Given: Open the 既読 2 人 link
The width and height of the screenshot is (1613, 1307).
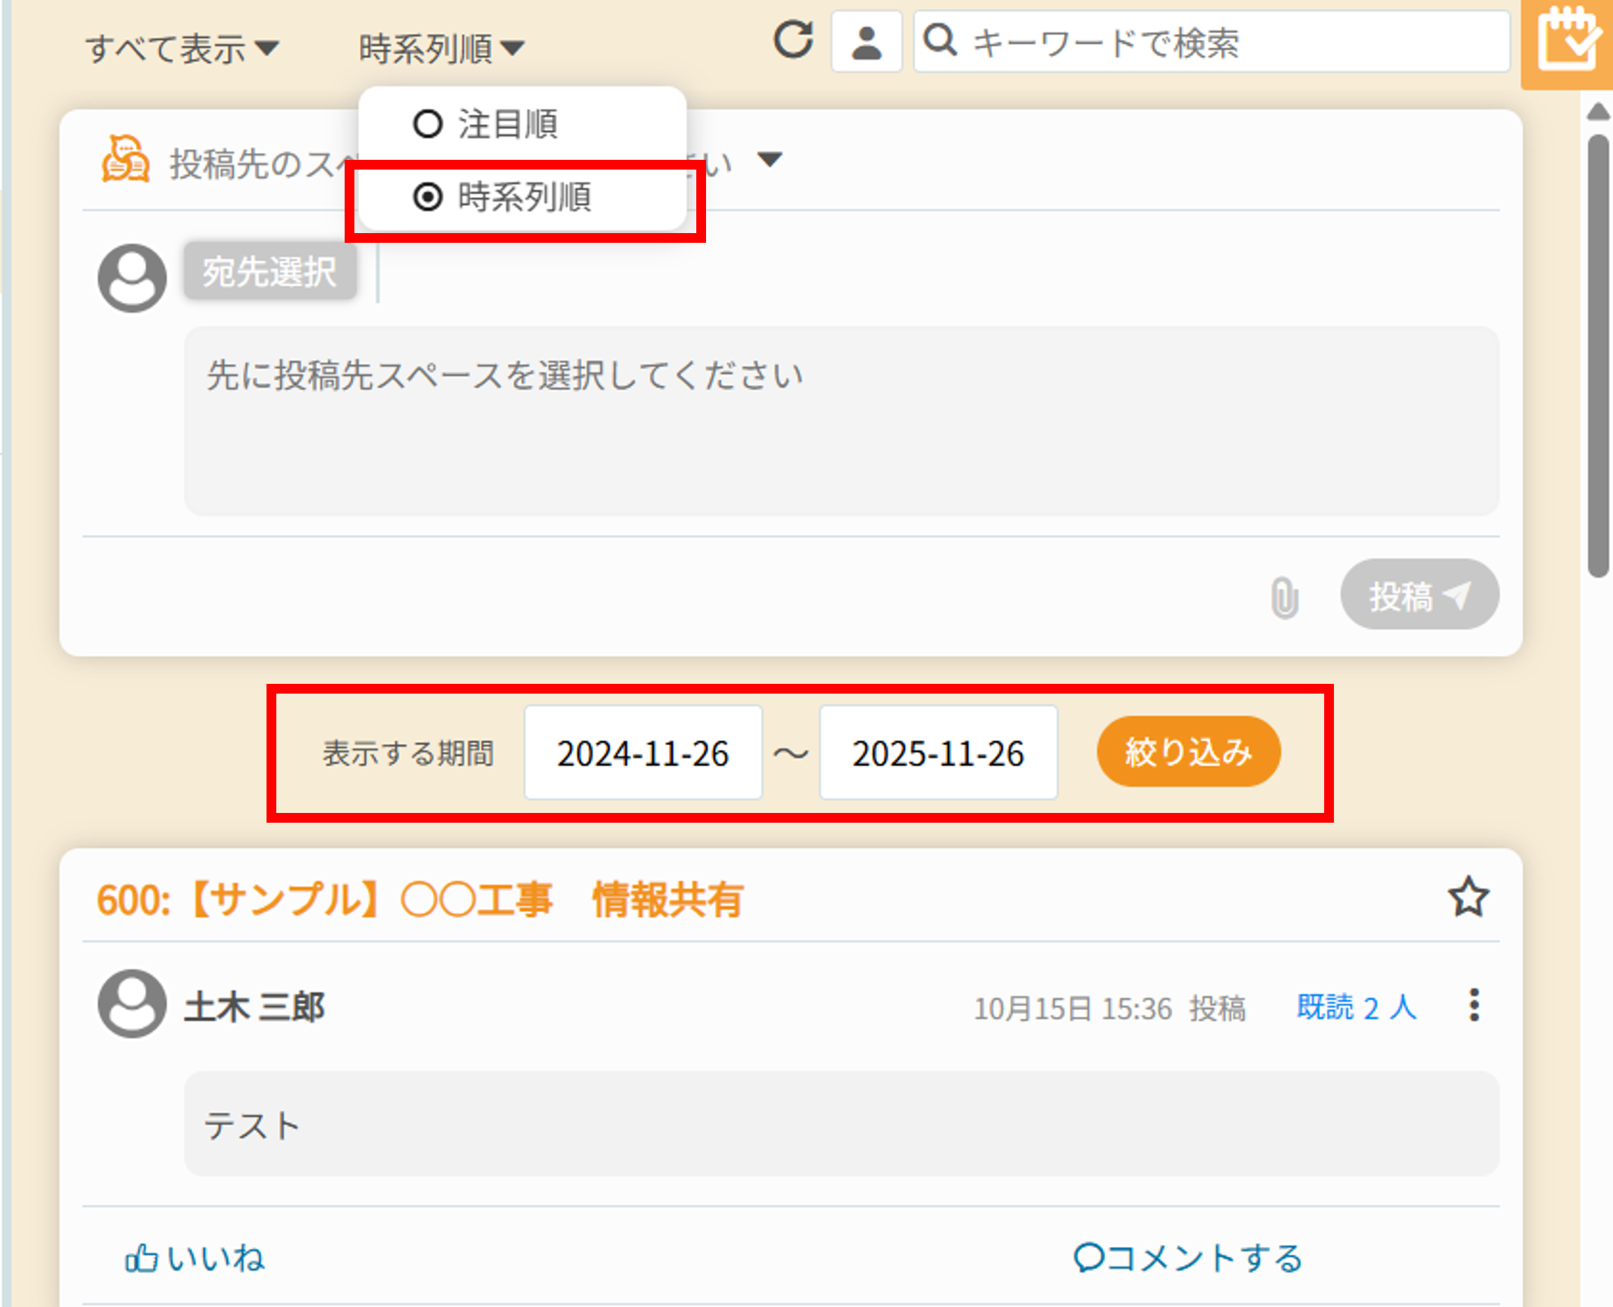Looking at the screenshot, I should [1356, 1008].
